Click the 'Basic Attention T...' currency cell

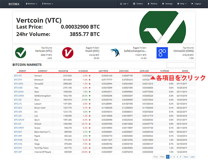43,132
